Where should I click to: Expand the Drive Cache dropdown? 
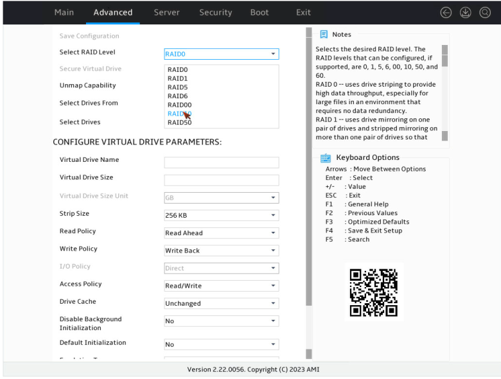(222, 303)
